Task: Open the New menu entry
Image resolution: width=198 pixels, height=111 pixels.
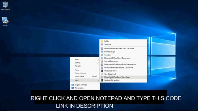Action: pyautogui.click(x=85, y=80)
